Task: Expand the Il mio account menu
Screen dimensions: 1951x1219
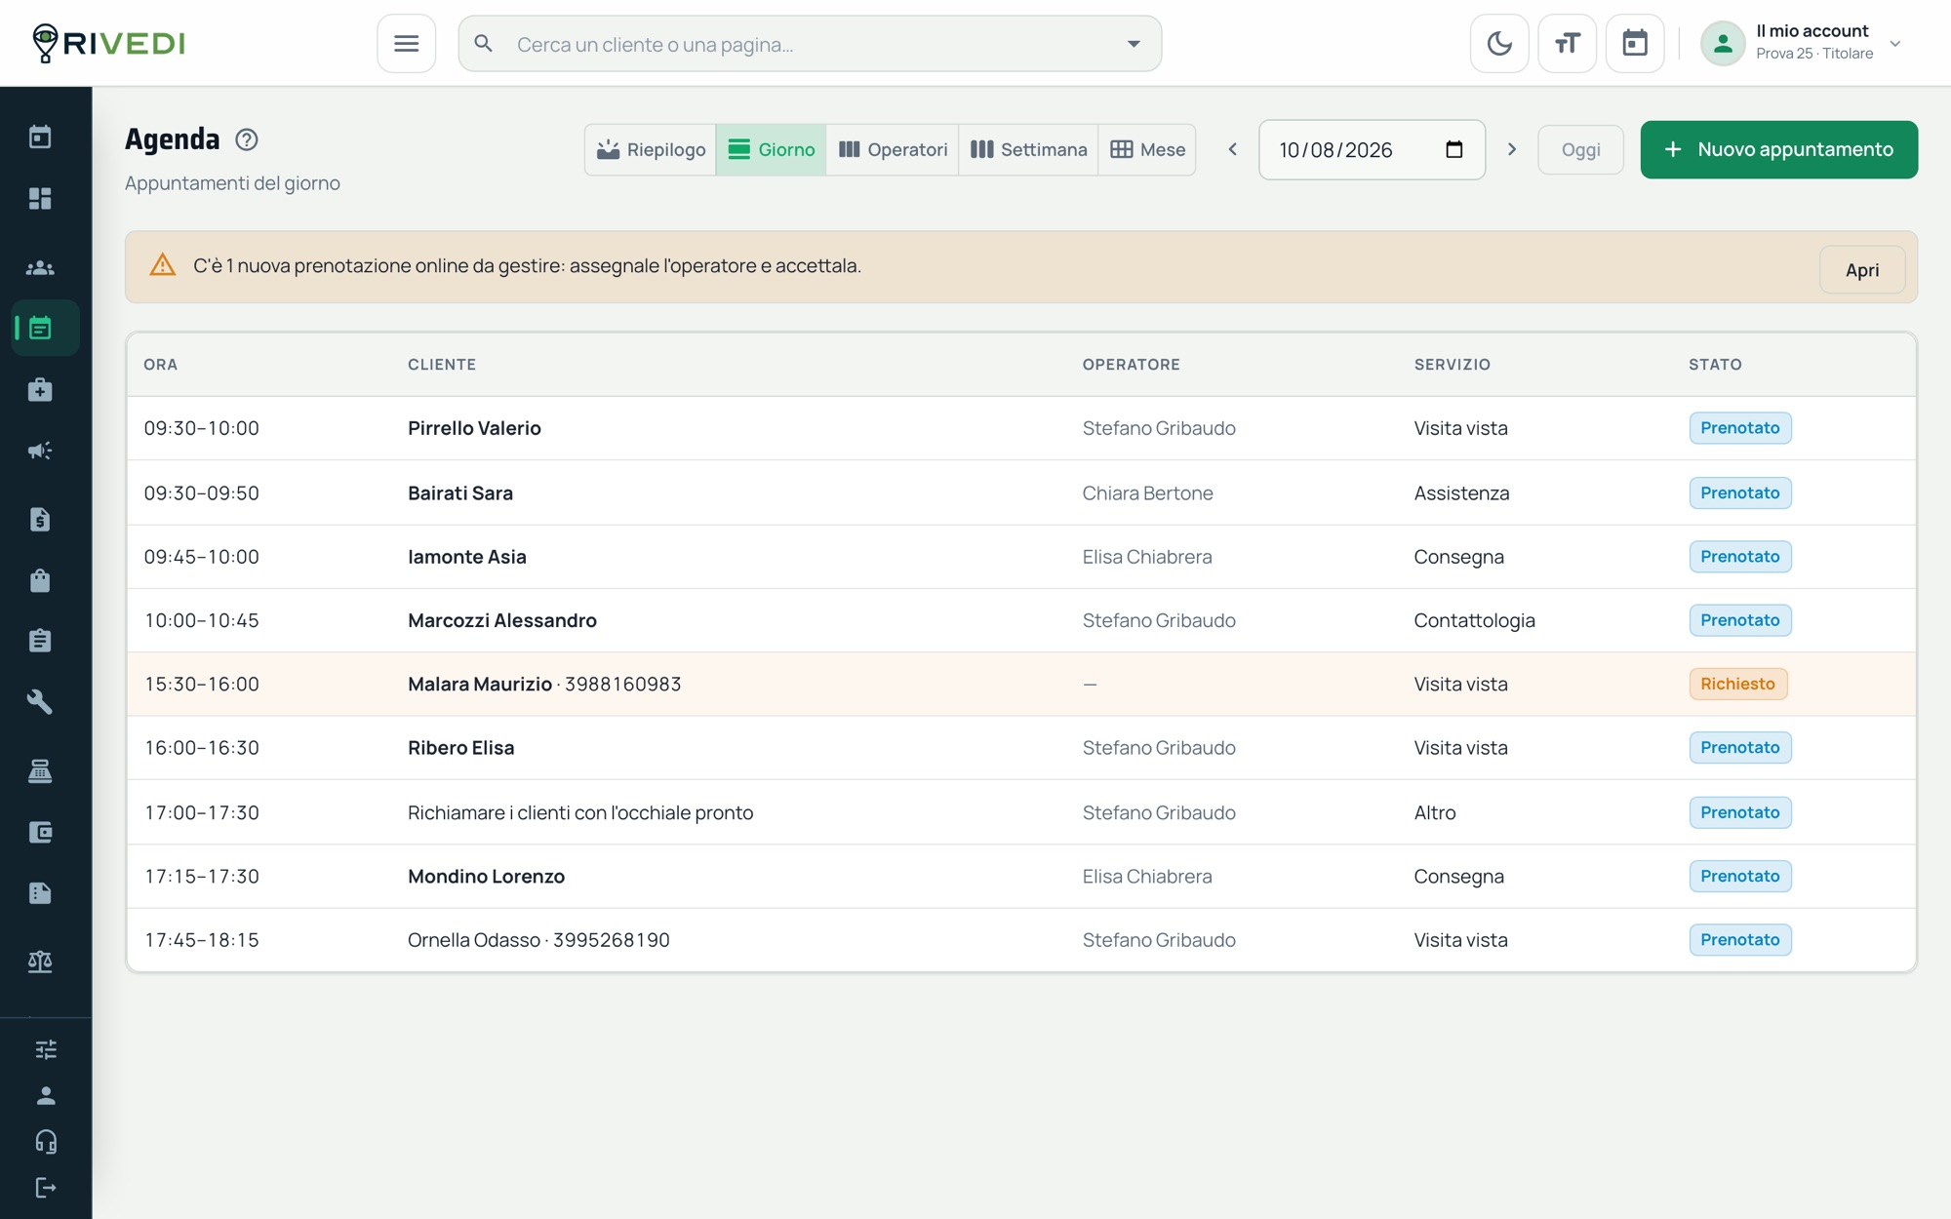Action: (1803, 43)
